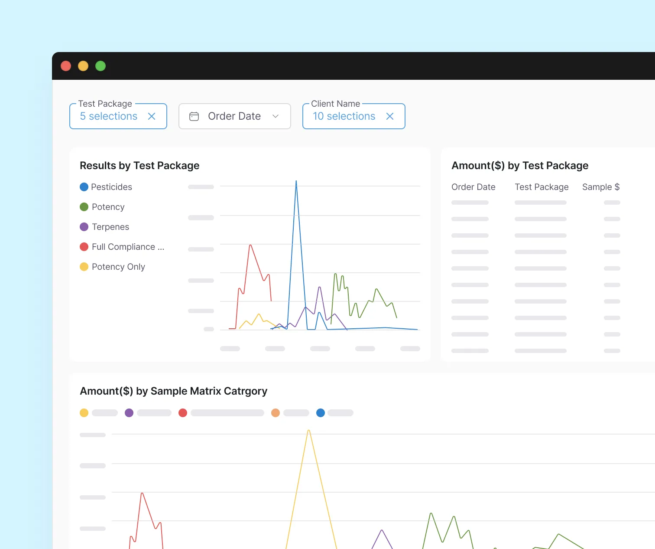Sort table by Order Date column header
The image size is (655, 549).
click(x=473, y=187)
